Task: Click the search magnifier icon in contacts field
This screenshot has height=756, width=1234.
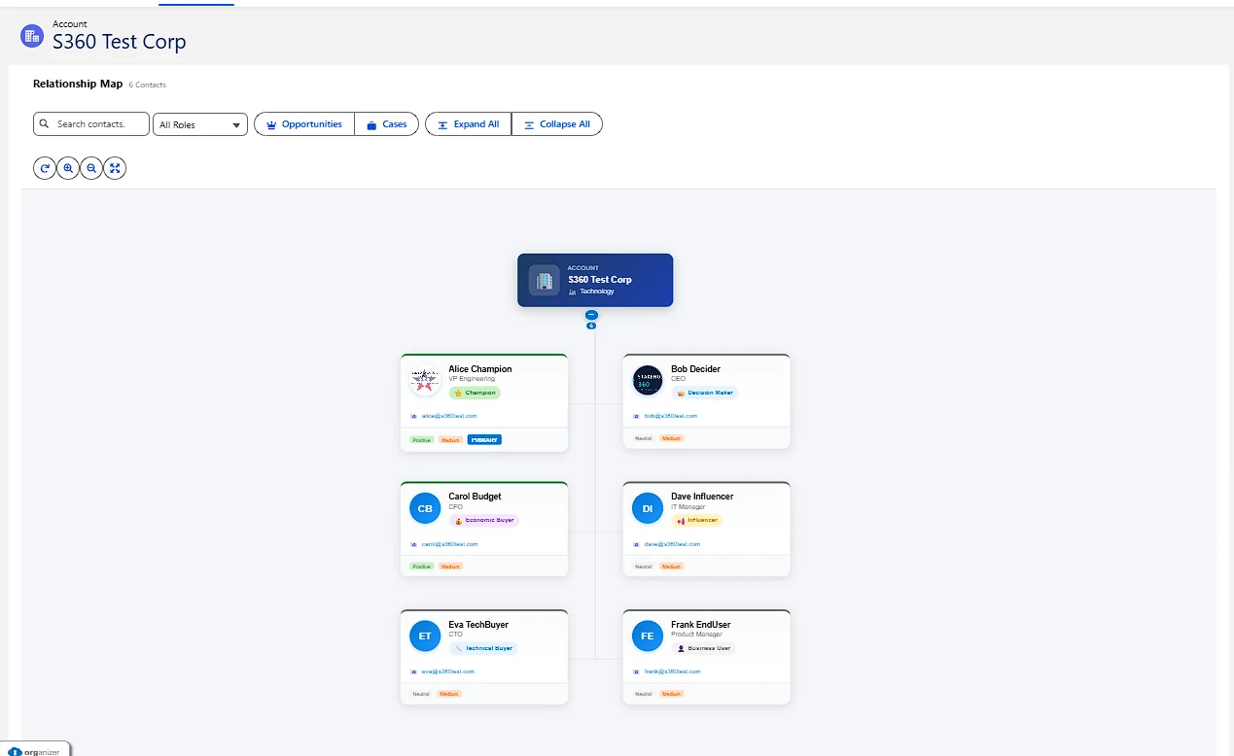Action: click(44, 124)
